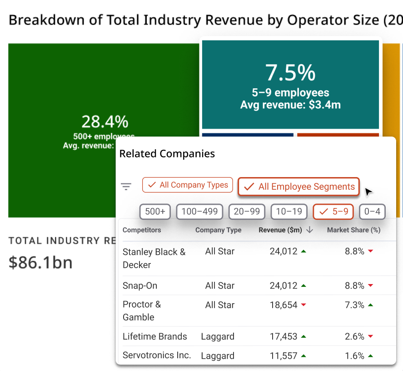Sort by the Market Share (%) column header
This screenshot has width=403, height=371.
pyautogui.click(x=353, y=230)
